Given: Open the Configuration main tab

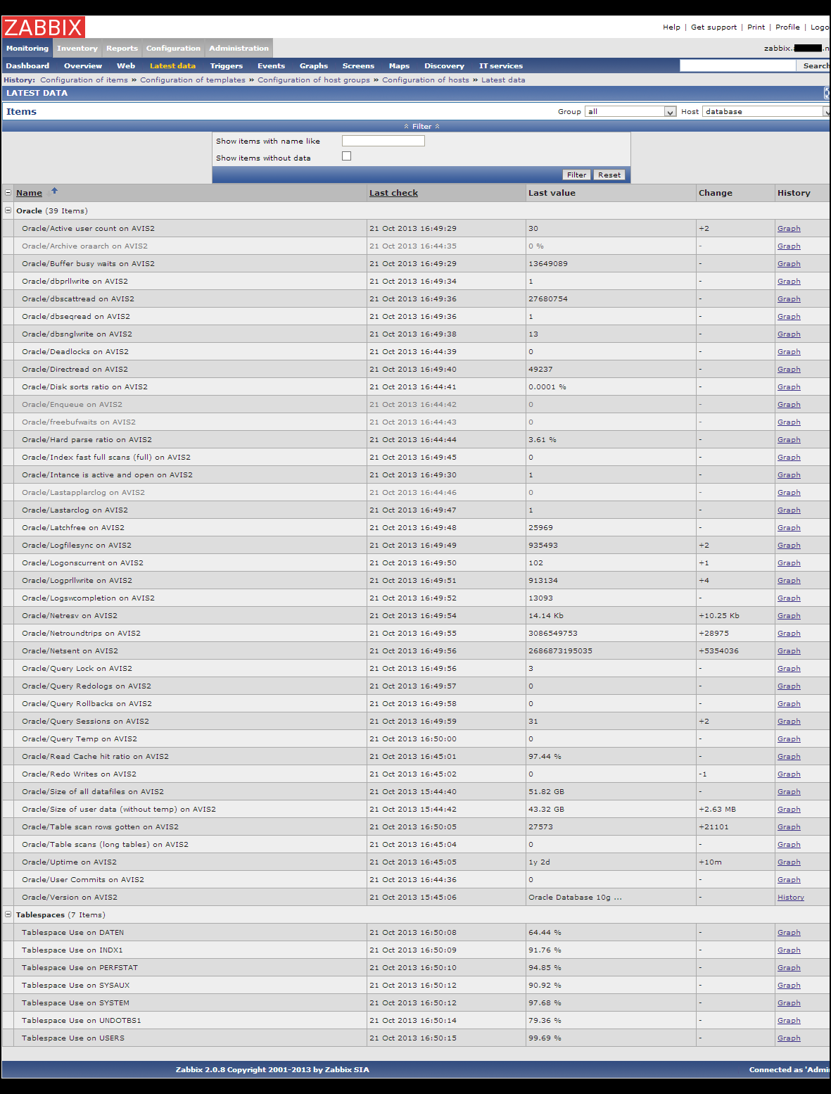Looking at the screenshot, I should pyautogui.click(x=173, y=49).
